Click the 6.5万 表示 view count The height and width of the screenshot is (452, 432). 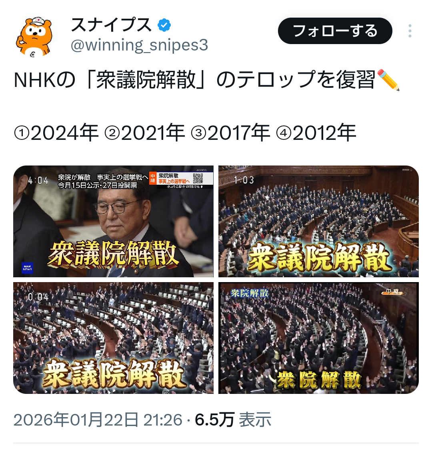(233, 420)
